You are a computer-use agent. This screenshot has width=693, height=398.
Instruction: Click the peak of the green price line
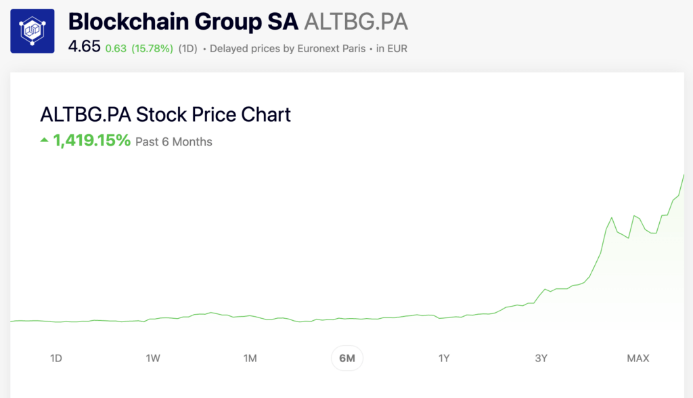point(684,175)
